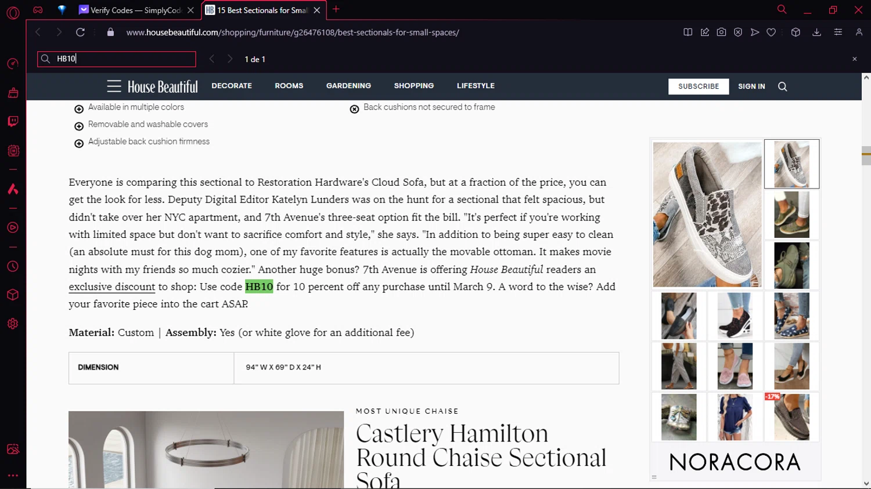The height and width of the screenshot is (489, 871).
Task: Select the 15 Best Sectionals tab
Action: (257, 10)
